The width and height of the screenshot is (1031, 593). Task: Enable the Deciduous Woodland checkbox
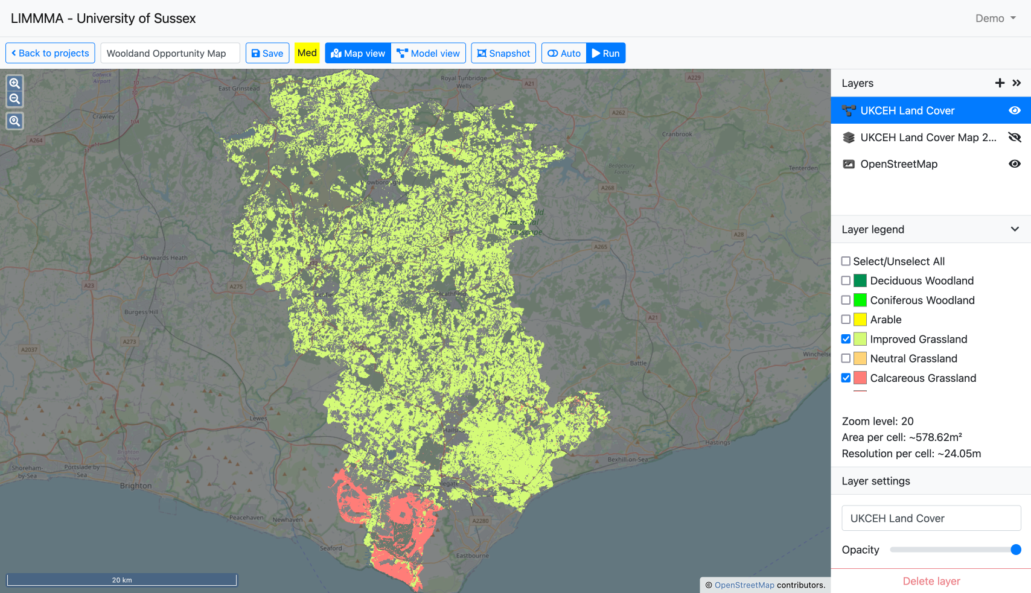click(846, 281)
